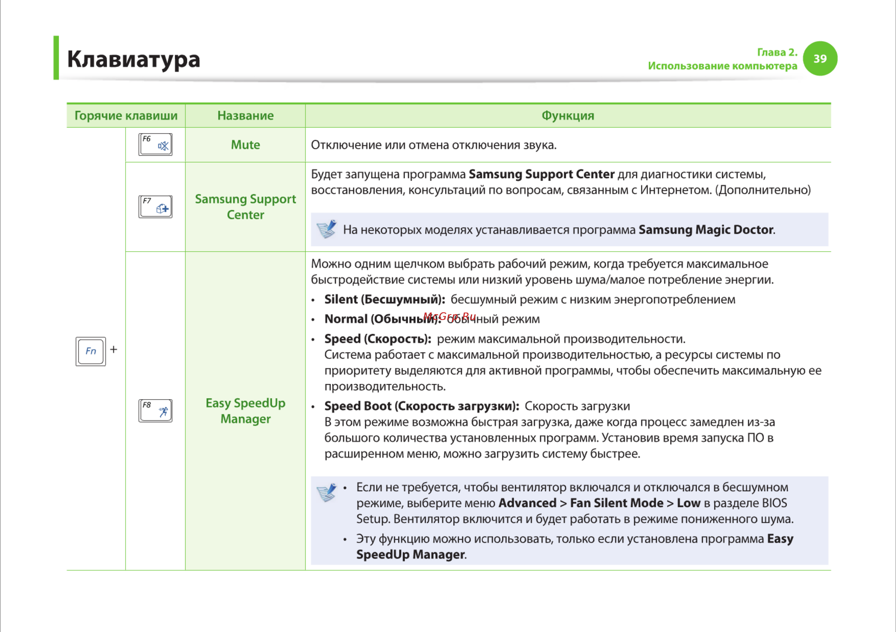Click the 'Speed (Скорость):' bullet
This screenshot has height=632, width=896.
(x=378, y=339)
